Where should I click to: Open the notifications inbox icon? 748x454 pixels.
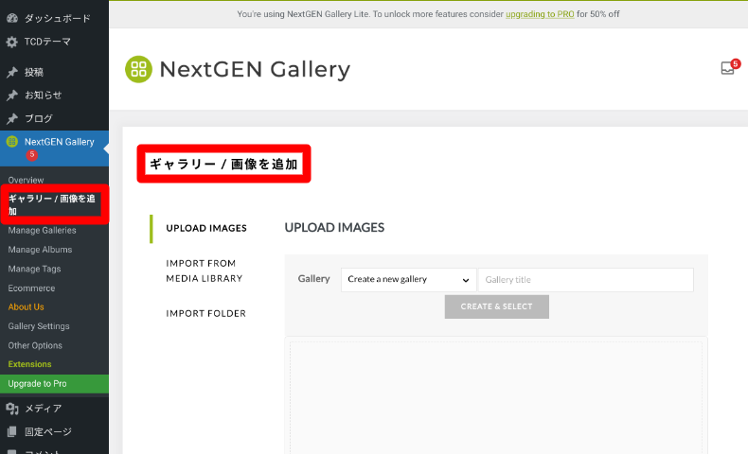click(727, 68)
